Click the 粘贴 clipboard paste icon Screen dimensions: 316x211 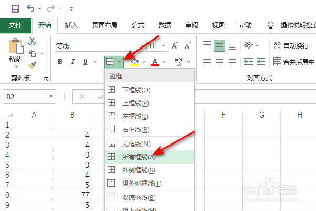click(x=16, y=46)
